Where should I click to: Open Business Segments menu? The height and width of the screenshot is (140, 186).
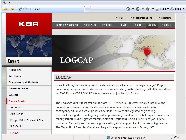point(67,25)
